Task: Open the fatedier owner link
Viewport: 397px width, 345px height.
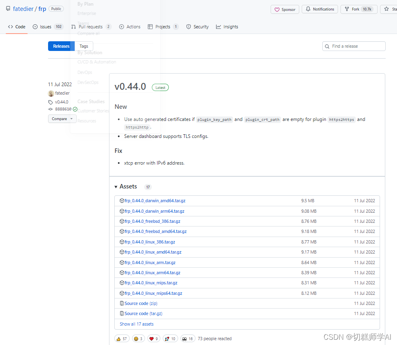Action: (23, 9)
